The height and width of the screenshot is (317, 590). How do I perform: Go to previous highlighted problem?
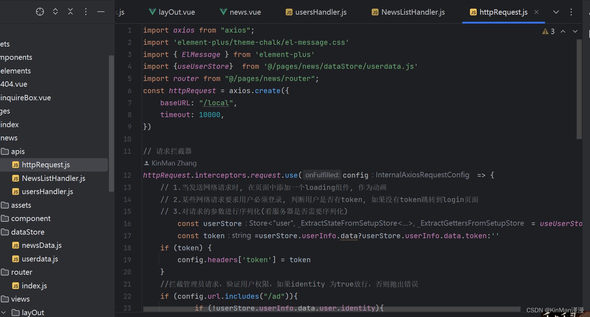563,32
